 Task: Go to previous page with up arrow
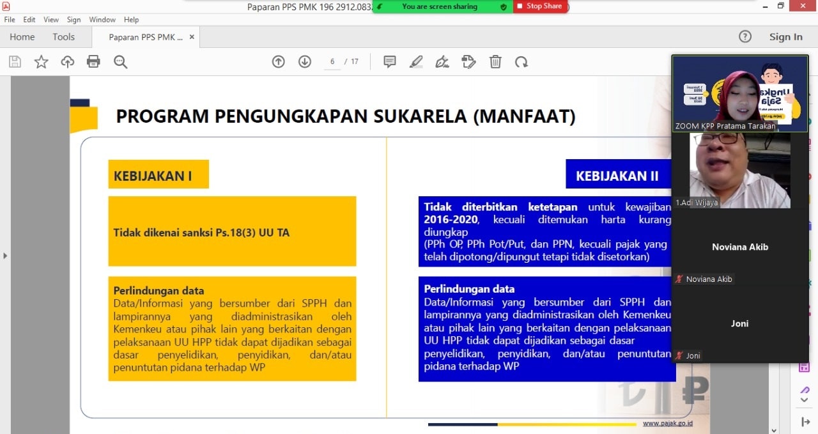(x=278, y=62)
